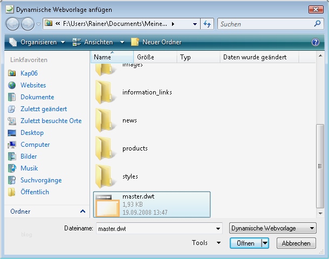329x259 pixels.
Task: Click into the Suchen search field
Action: point(265,24)
